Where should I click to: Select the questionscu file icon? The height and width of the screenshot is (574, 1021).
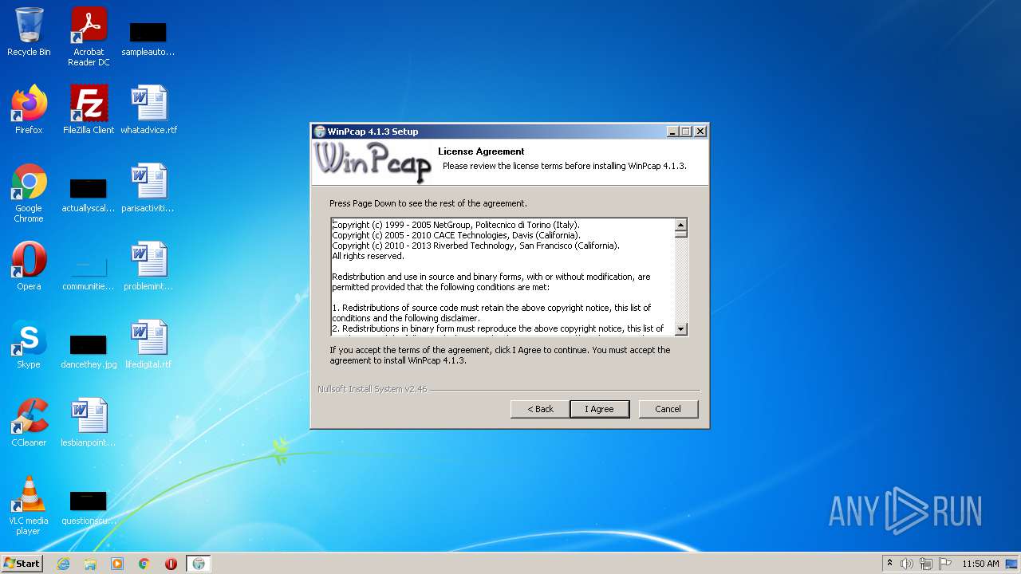click(89, 507)
